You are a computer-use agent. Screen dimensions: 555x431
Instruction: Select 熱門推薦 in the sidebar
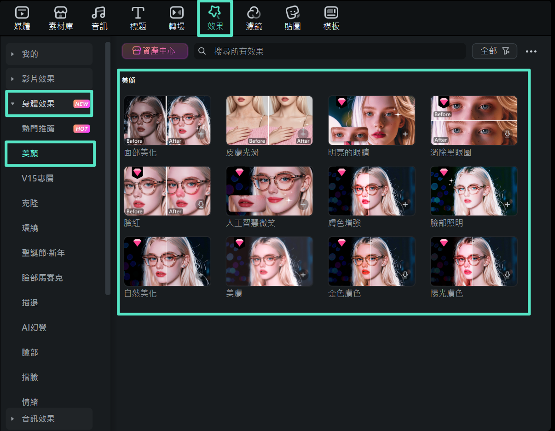click(x=38, y=129)
